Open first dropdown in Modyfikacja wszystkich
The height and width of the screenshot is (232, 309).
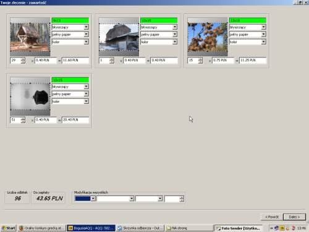(x=93, y=199)
